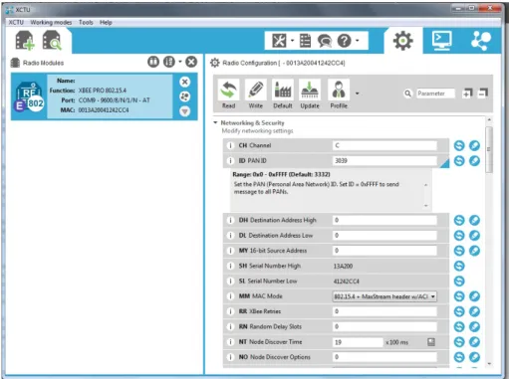This screenshot has height=379, width=509.
Task: Open the Working modes menu
Action: 51,22
